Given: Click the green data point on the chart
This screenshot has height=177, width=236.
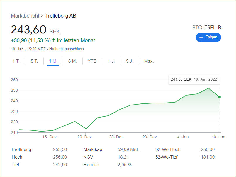Looking at the screenshot, I should [220, 97].
